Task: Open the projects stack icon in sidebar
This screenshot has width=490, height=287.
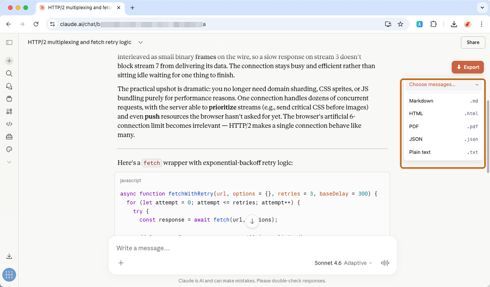Action: tap(9, 99)
